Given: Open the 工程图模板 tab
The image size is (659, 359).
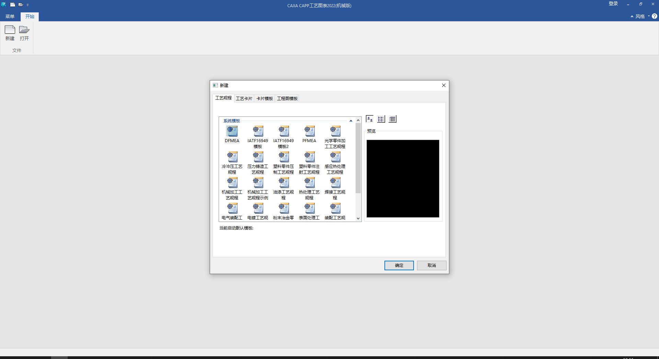Looking at the screenshot, I should [287, 99].
